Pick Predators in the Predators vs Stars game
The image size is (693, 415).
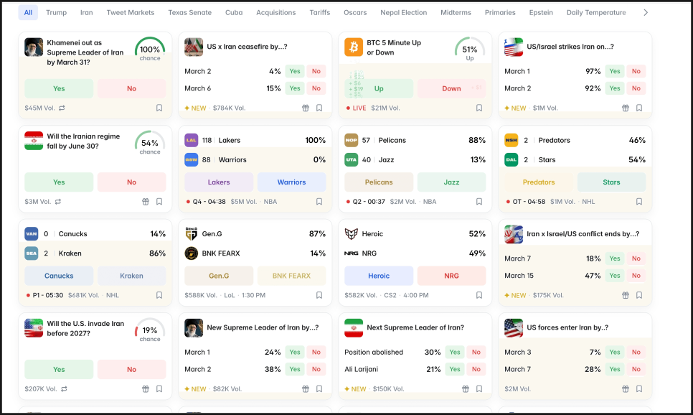point(539,182)
